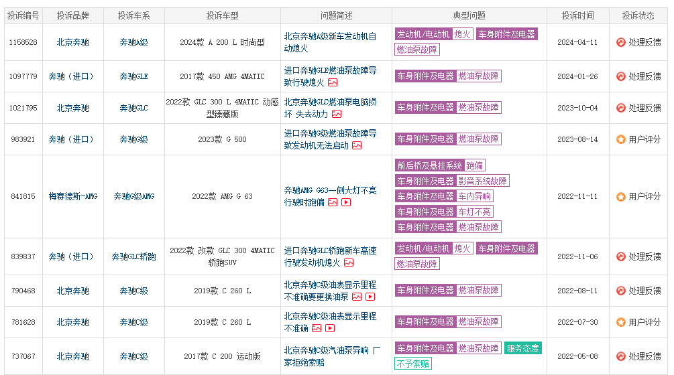Viewport: 674px width, 375px height.
Task: Click 处理反馈 status icon for complaint 1097779
Action: [x=621, y=76]
